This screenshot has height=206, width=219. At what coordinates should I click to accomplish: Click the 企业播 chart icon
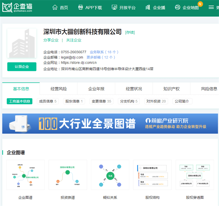(x=148, y=7)
